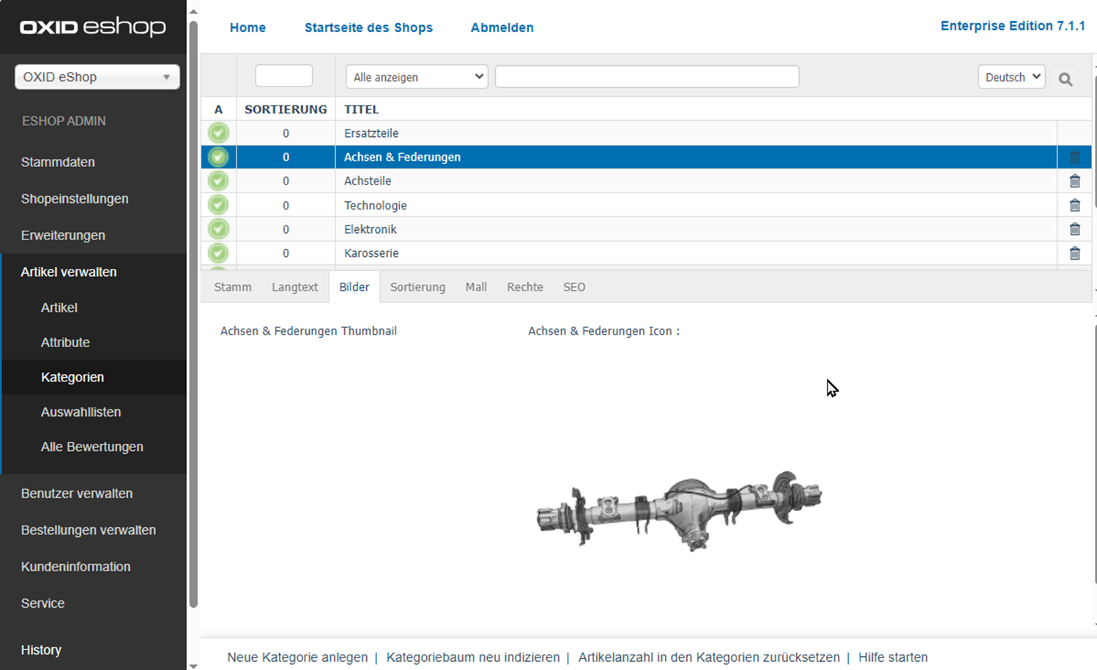The height and width of the screenshot is (670, 1097).
Task: Toggle active status icon of Ersatzteile
Action: click(218, 133)
